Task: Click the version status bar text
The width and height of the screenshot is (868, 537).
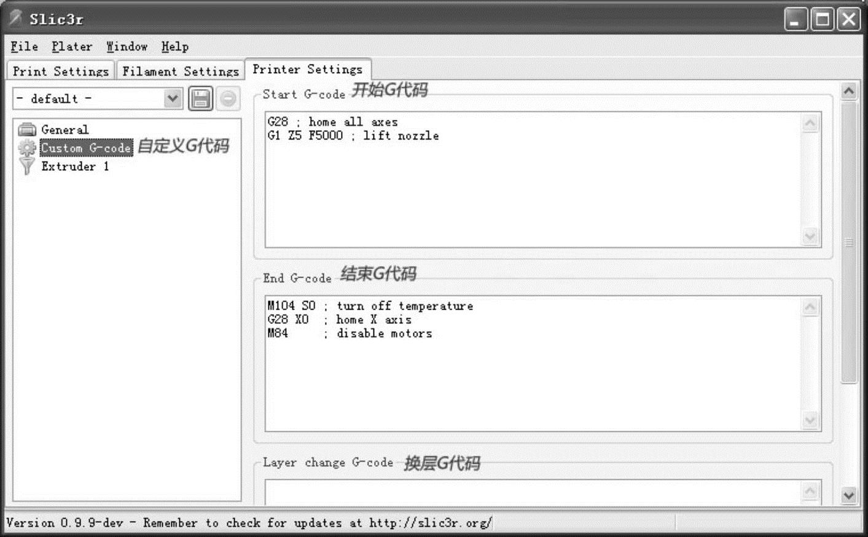Action: click(x=249, y=523)
